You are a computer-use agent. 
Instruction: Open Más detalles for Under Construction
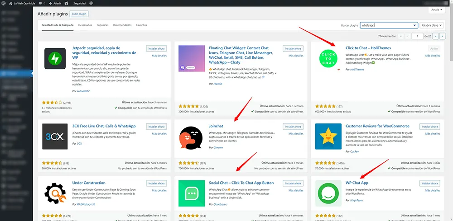click(x=159, y=190)
